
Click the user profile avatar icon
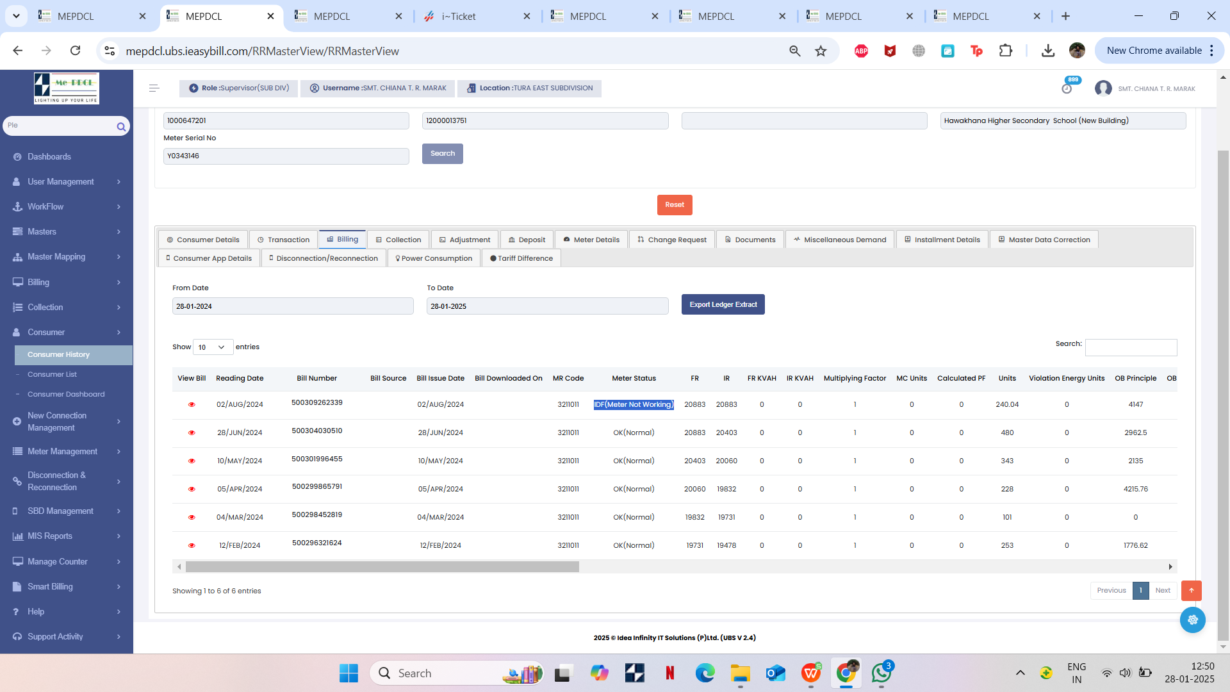pos(1103,88)
